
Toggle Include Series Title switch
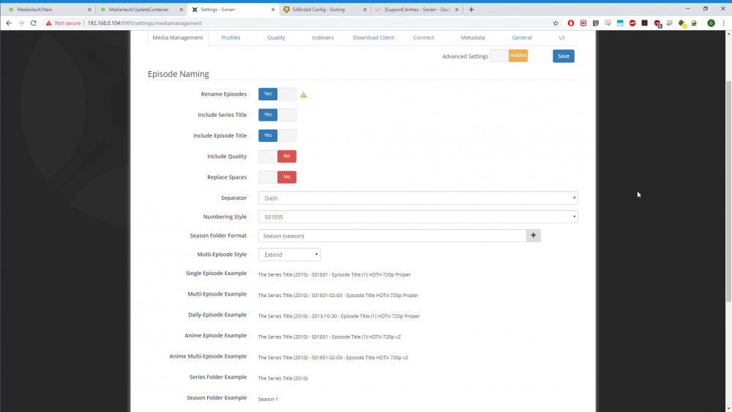tap(277, 115)
